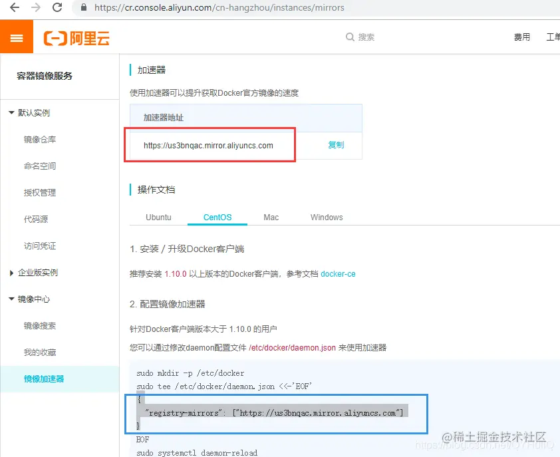
Task: Switch to the CentOS tab
Action: pyautogui.click(x=217, y=218)
